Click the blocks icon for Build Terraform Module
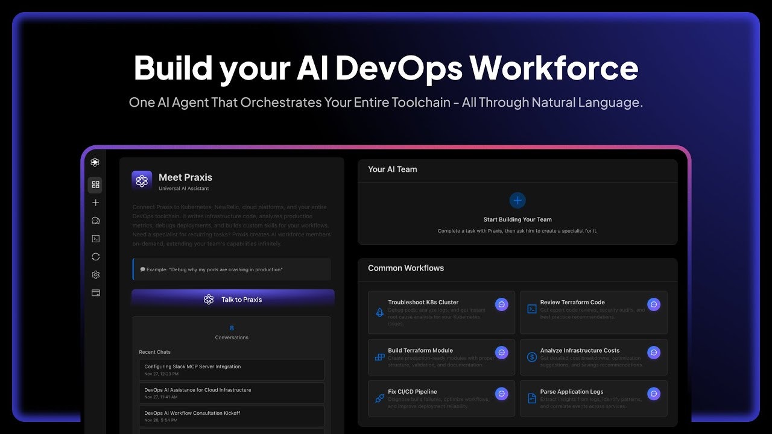Viewport: 772px width, 434px height. tap(379, 357)
